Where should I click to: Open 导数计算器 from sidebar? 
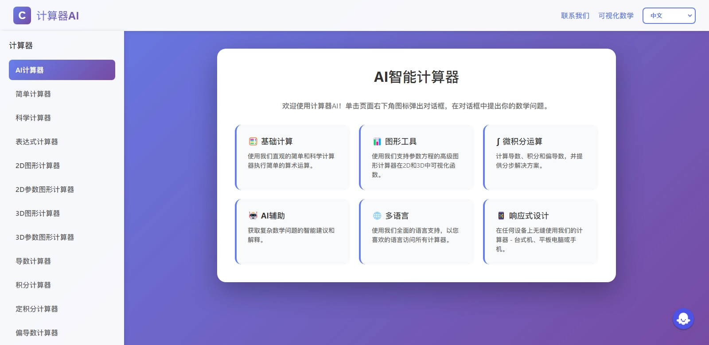coord(33,261)
